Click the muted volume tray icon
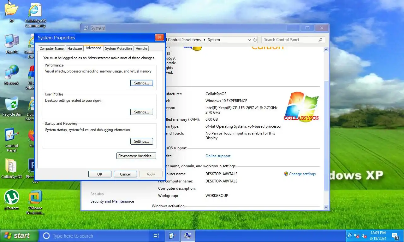Screen dimensions: 404x242 (x=364, y=236)
